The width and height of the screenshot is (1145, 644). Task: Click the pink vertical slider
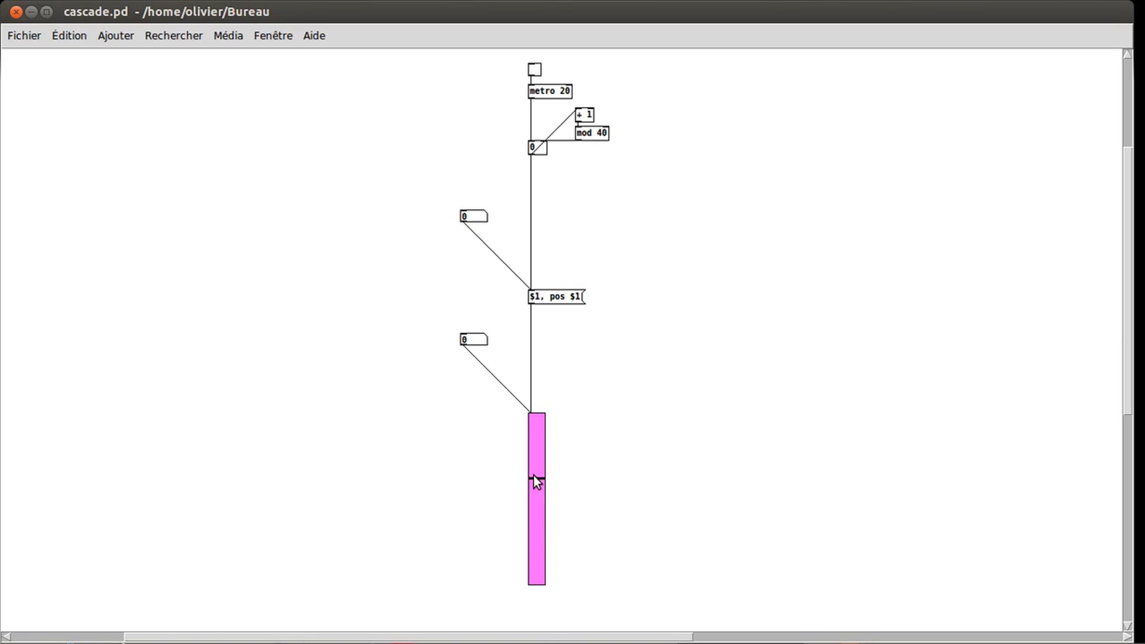click(x=537, y=499)
